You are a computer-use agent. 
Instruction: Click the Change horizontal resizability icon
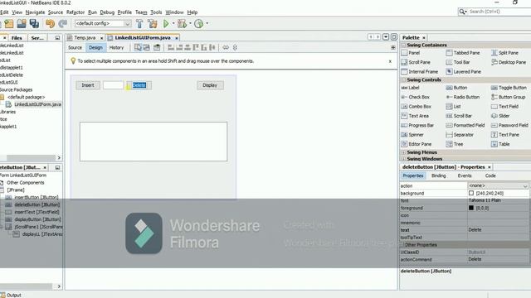click(x=226, y=47)
